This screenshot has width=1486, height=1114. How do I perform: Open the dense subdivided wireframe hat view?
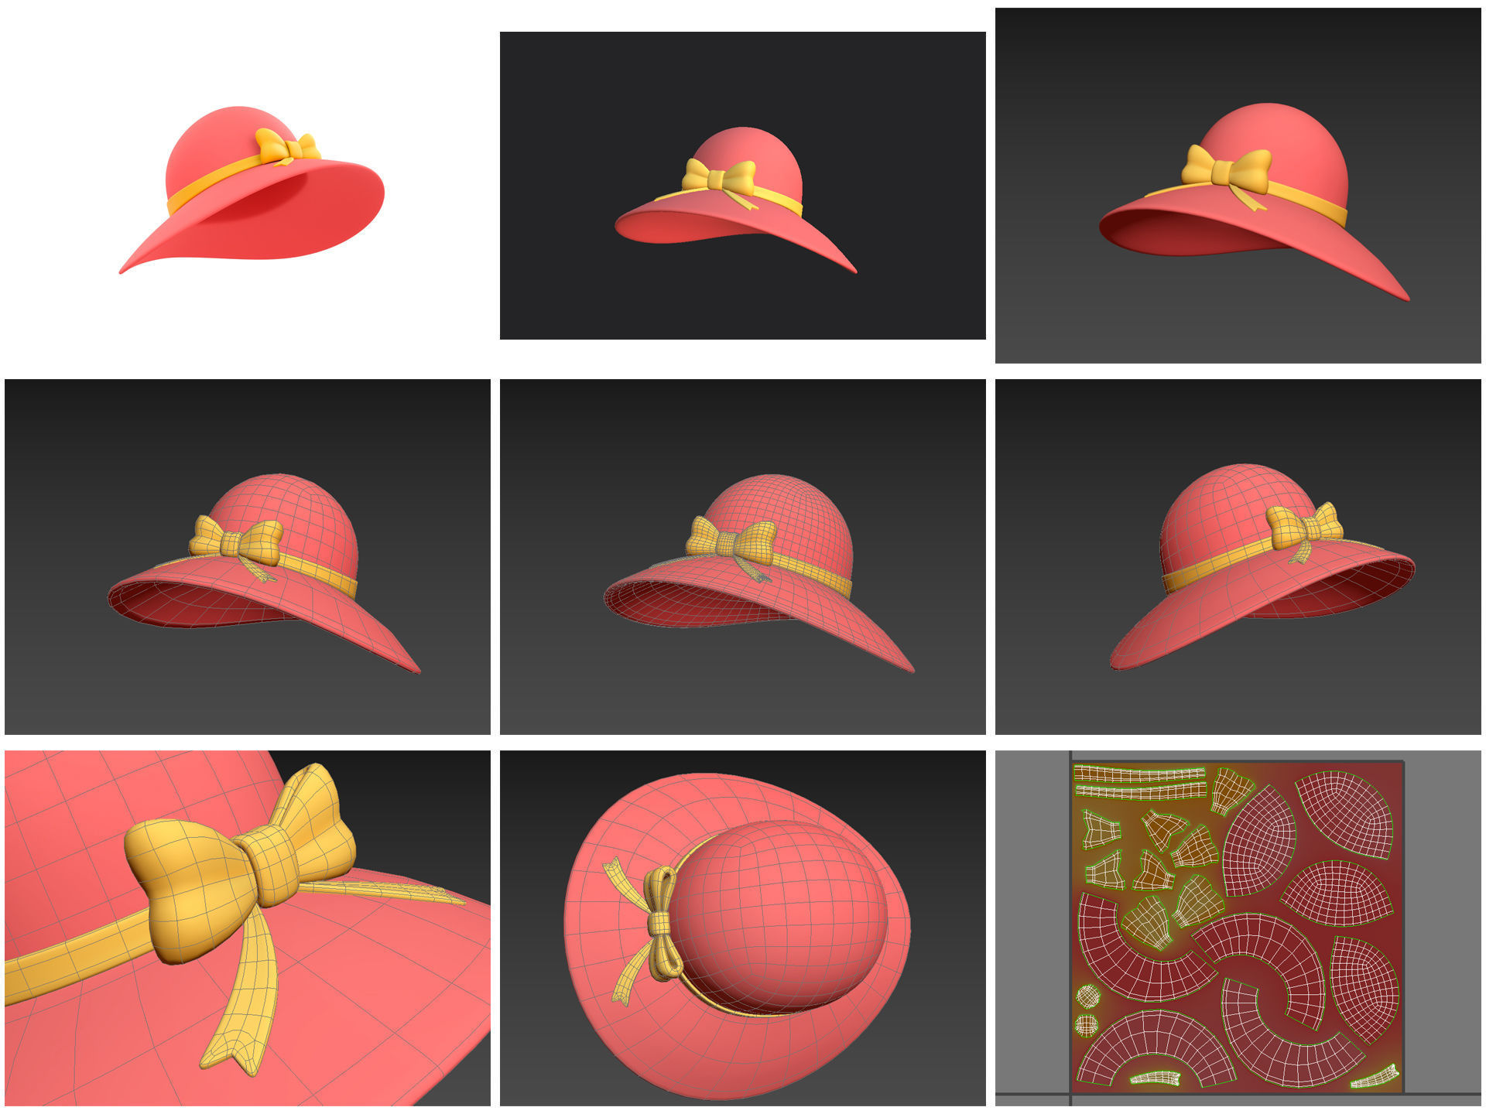pyautogui.click(x=743, y=557)
